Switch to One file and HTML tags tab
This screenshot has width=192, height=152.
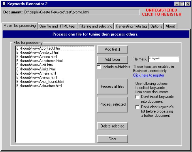coord(58,26)
